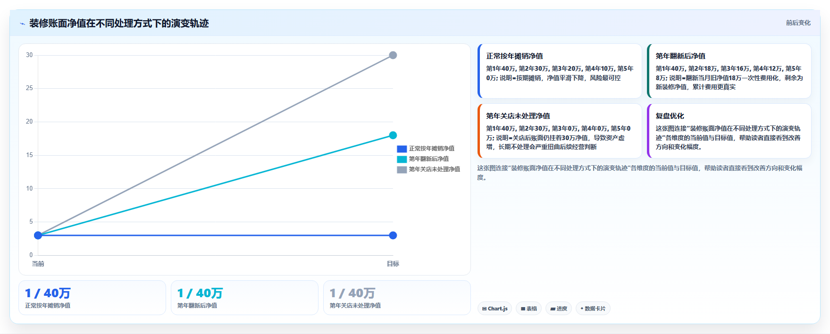Viewport: 830px width, 334px height.
Task: Select the 数据卡片 tag
Action: (593, 309)
